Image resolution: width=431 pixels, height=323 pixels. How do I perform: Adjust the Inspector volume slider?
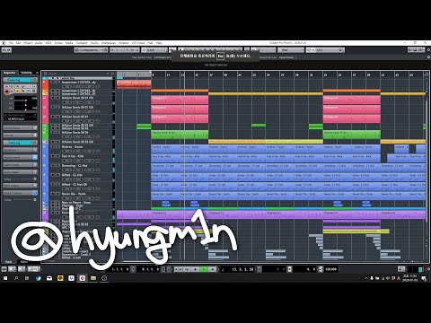click(x=25, y=98)
